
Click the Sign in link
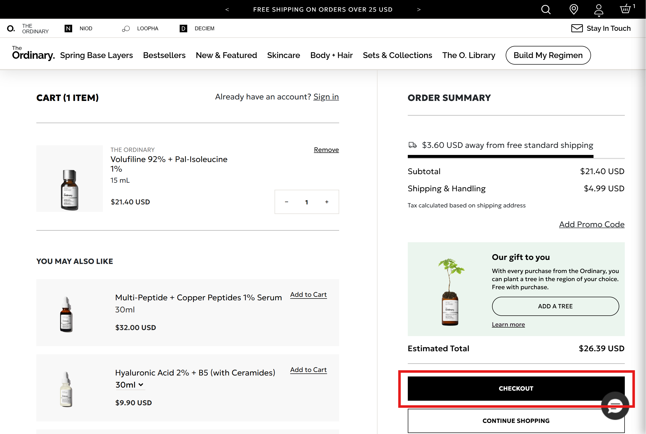(326, 97)
